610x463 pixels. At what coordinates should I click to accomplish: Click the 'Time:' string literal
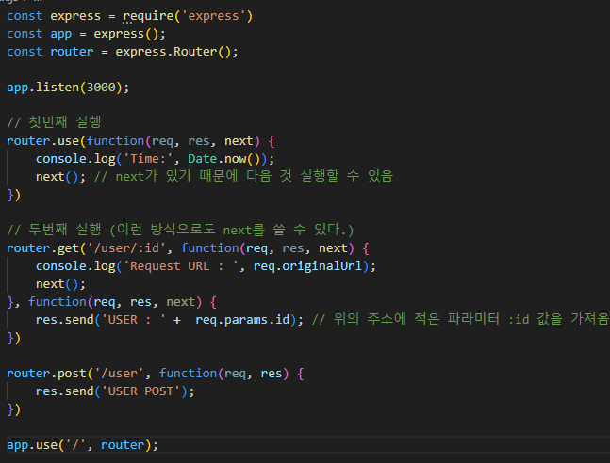click(x=148, y=159)
